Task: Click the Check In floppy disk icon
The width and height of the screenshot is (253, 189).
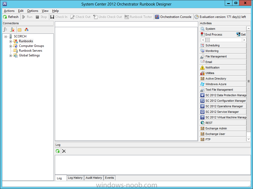Action: pyautogui.click(x=52, y=17)
